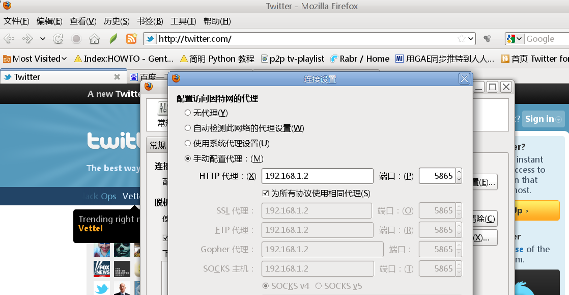Click the Stop loading button
Screen dimensions: 569x295
[x=76, y=39]
